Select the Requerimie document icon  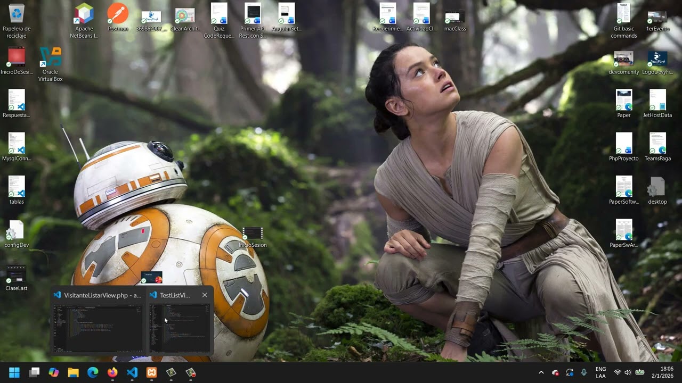pyautogui.click(x=388, y=18)
